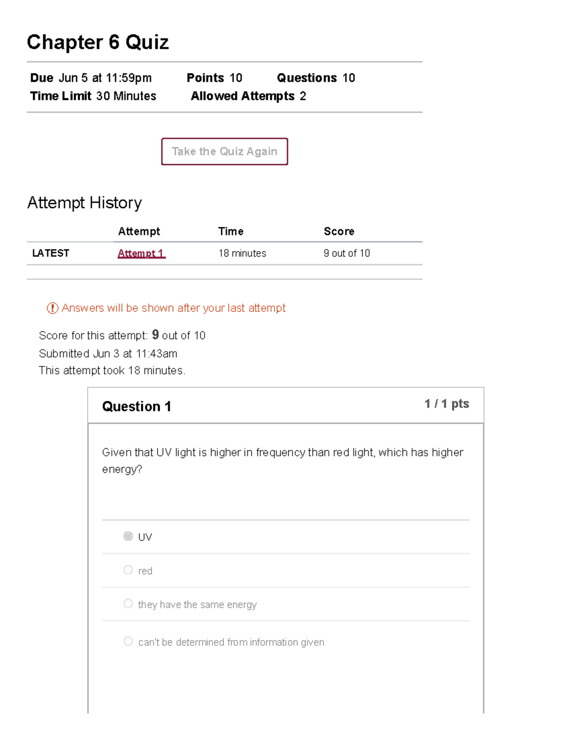Viewport: 571px width, 739px height.
Task: Click the Question 1 header
Action: tap(137, 406)
